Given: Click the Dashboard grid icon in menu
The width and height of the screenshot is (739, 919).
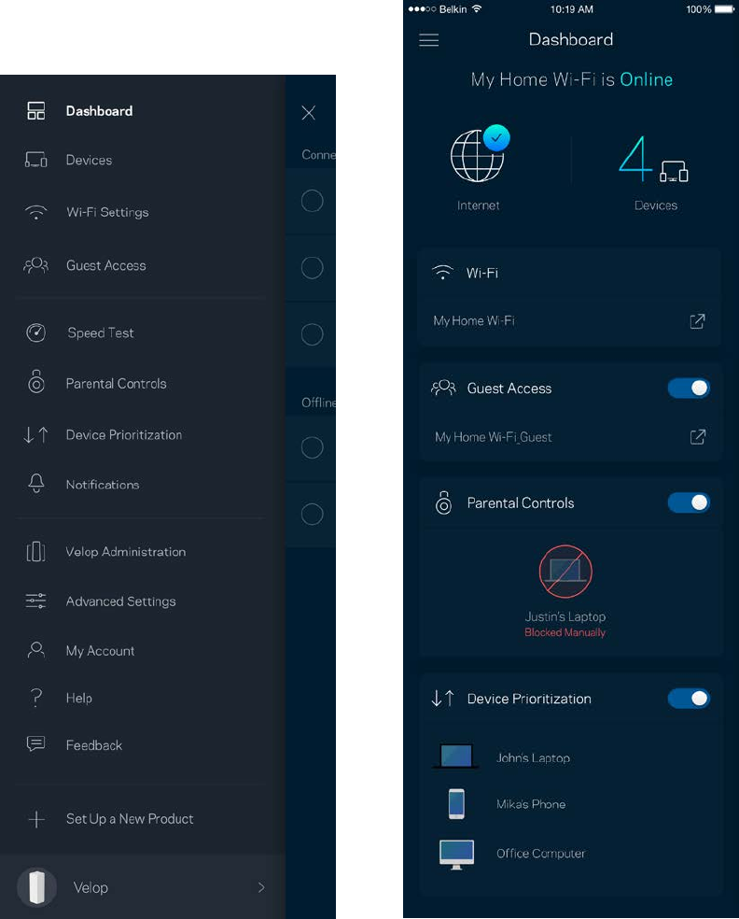Looking at the screenshot, I should (36, 111).
